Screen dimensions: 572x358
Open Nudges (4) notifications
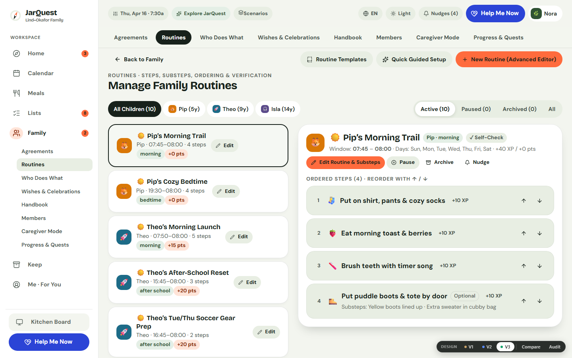click(x=441, y=14)
